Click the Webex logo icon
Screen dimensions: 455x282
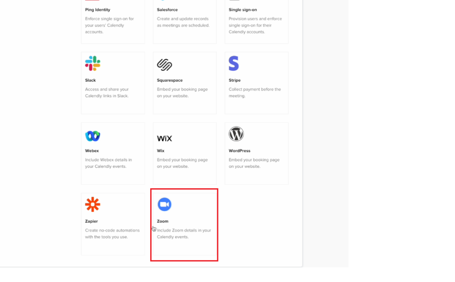click(92, 136)
